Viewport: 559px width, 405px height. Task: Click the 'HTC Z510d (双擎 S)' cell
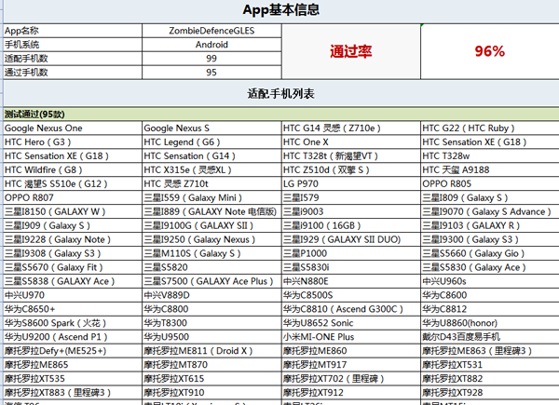point(351,169)
